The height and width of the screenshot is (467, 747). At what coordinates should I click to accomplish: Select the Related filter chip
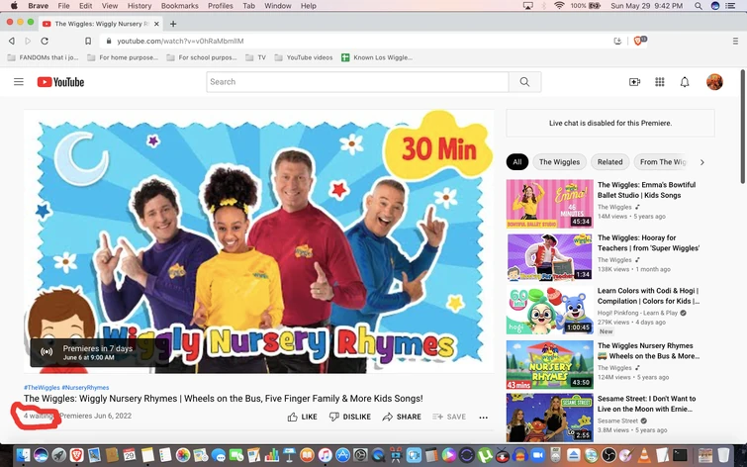(609, 162)
